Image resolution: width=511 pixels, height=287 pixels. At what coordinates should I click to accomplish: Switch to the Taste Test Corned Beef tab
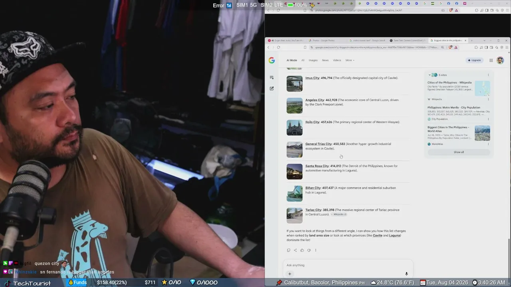(x=408, y=40)
